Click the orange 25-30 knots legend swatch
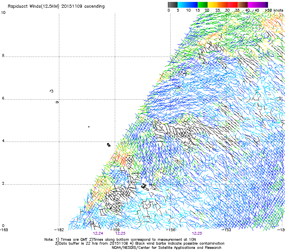 (x=223, y=5)
